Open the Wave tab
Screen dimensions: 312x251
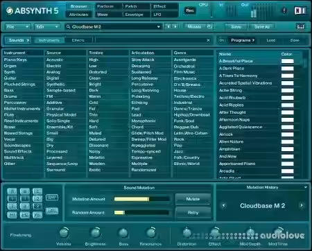click(x=107, y=15)
